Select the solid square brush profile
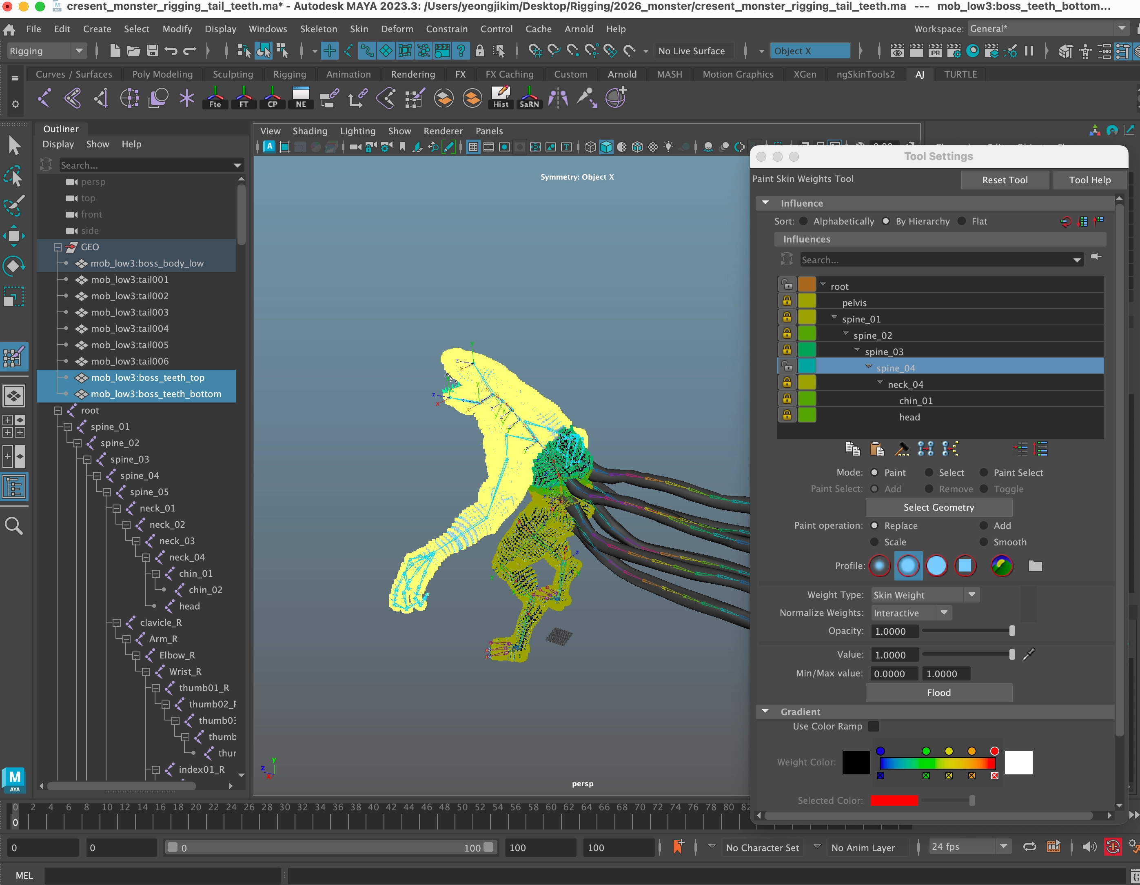The height and width of the screenshot is (885, 1140). [x=965, y=565]
